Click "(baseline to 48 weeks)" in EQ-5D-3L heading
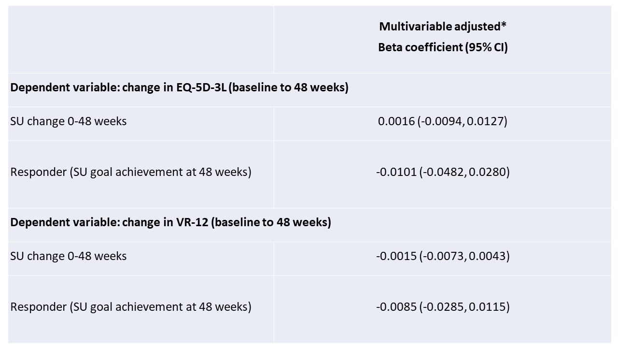 click(x=289, y=88)
